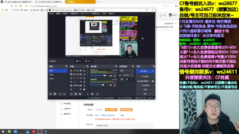Open the OBS 帮助(H) menu
Image resolution: width=239 pixels, height=134 pixels.
[x=111, y=13]
